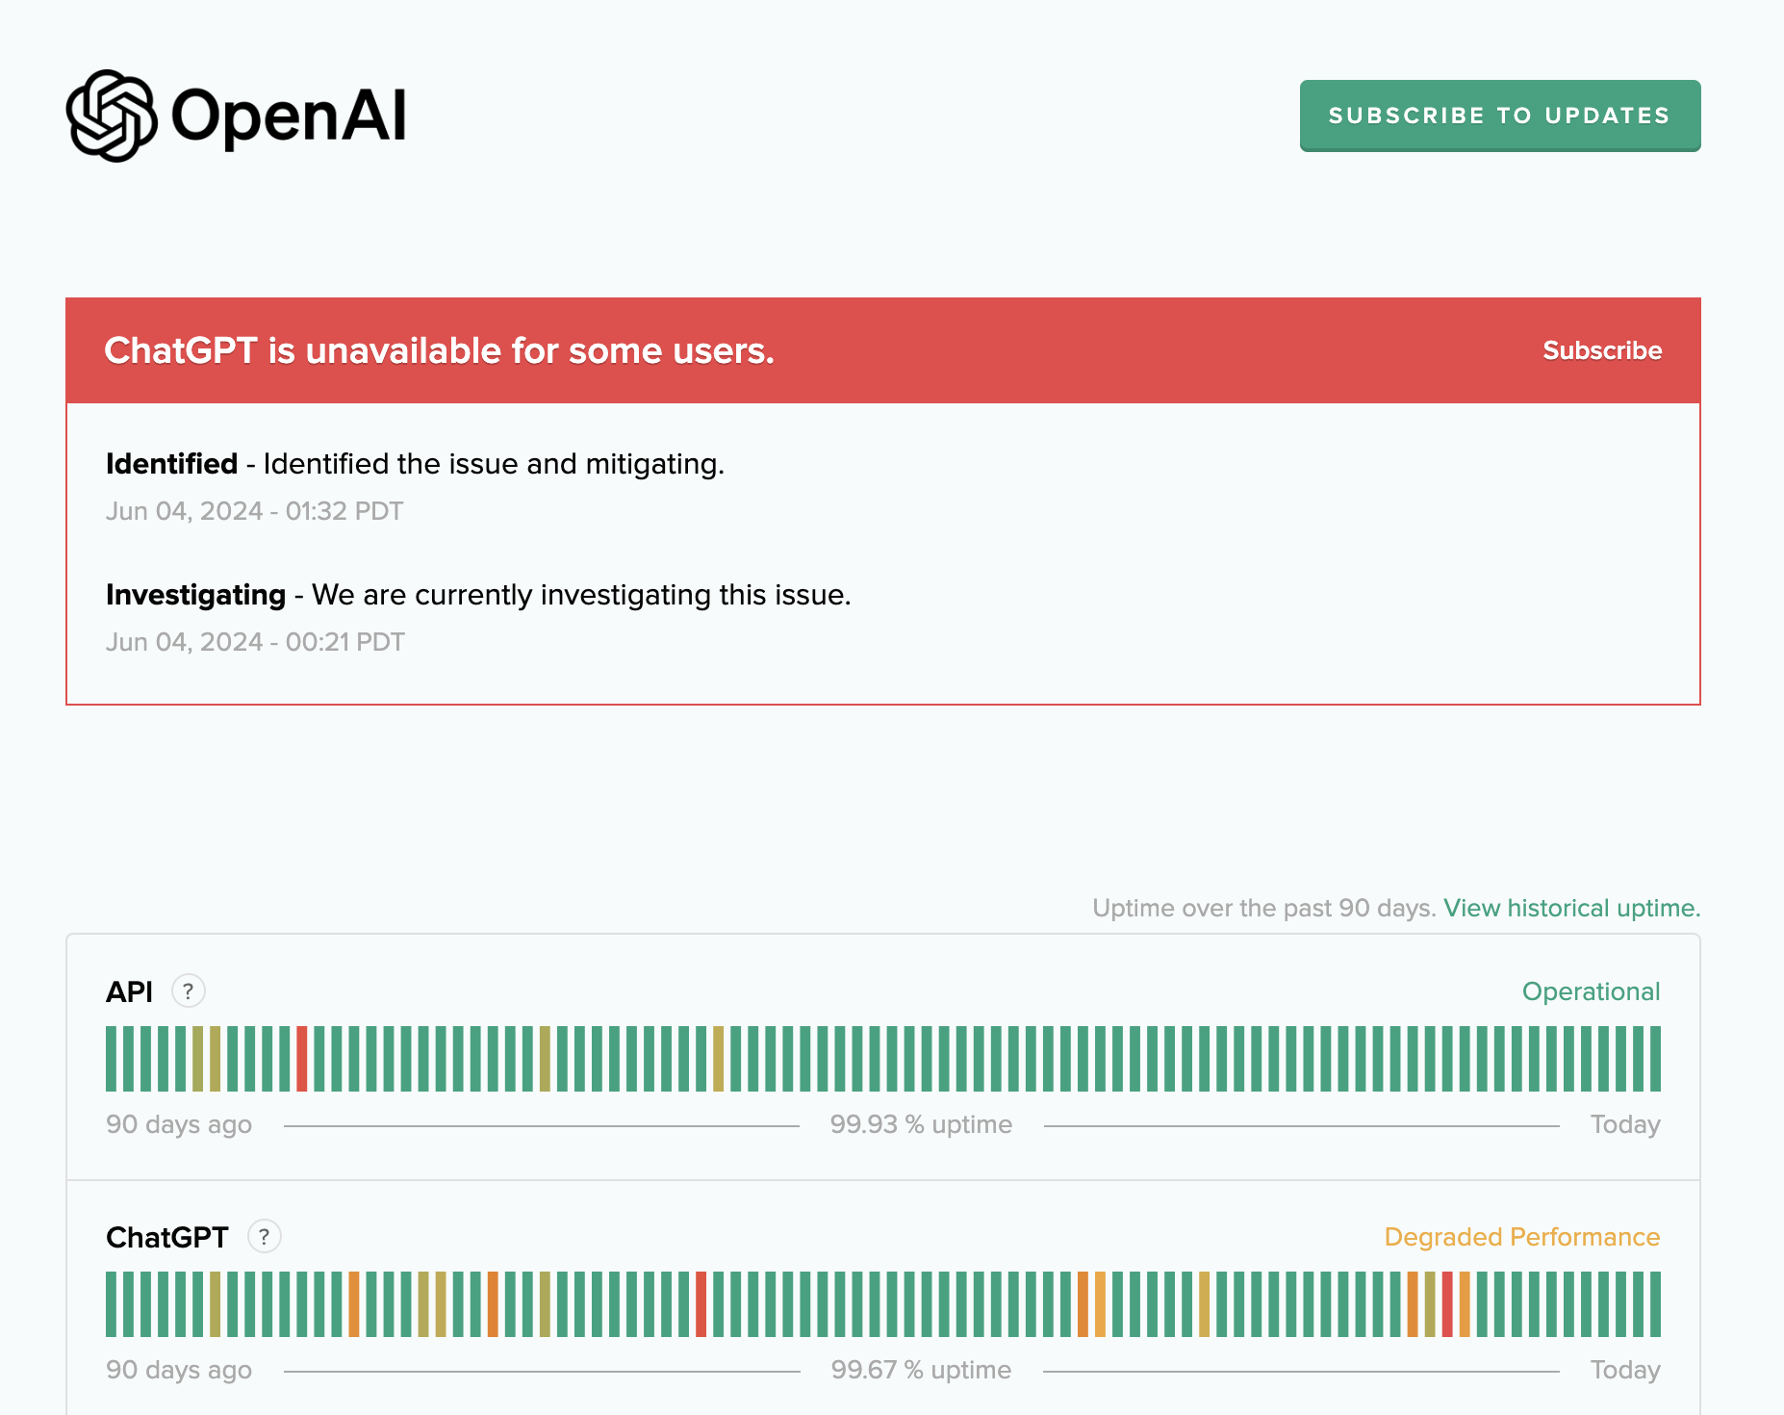Click the OpenAI logo
The width and height of the screenshot is (1784, 1415).
(x=237, y=116)
